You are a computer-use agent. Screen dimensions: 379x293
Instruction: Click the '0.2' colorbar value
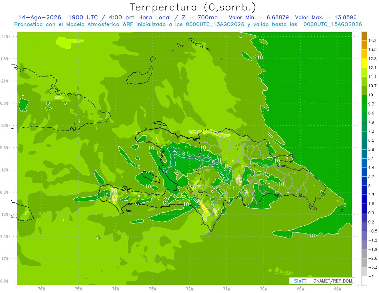[x=371, y=222]
